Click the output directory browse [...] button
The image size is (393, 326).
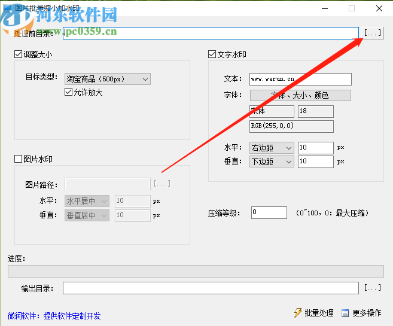(373, 288)
